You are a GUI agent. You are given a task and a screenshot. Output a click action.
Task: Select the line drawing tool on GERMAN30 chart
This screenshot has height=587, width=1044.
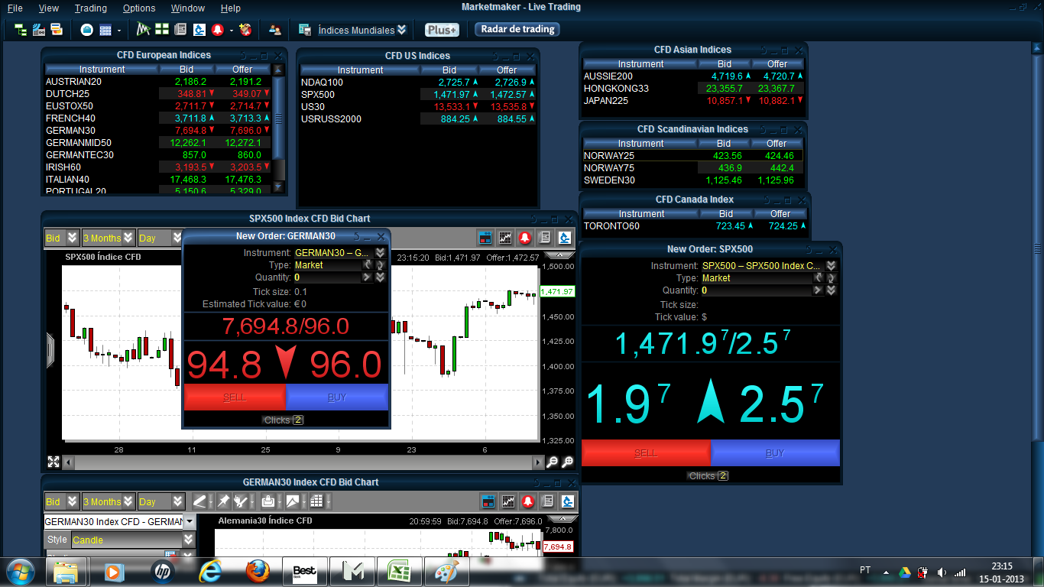pos(200,501)
